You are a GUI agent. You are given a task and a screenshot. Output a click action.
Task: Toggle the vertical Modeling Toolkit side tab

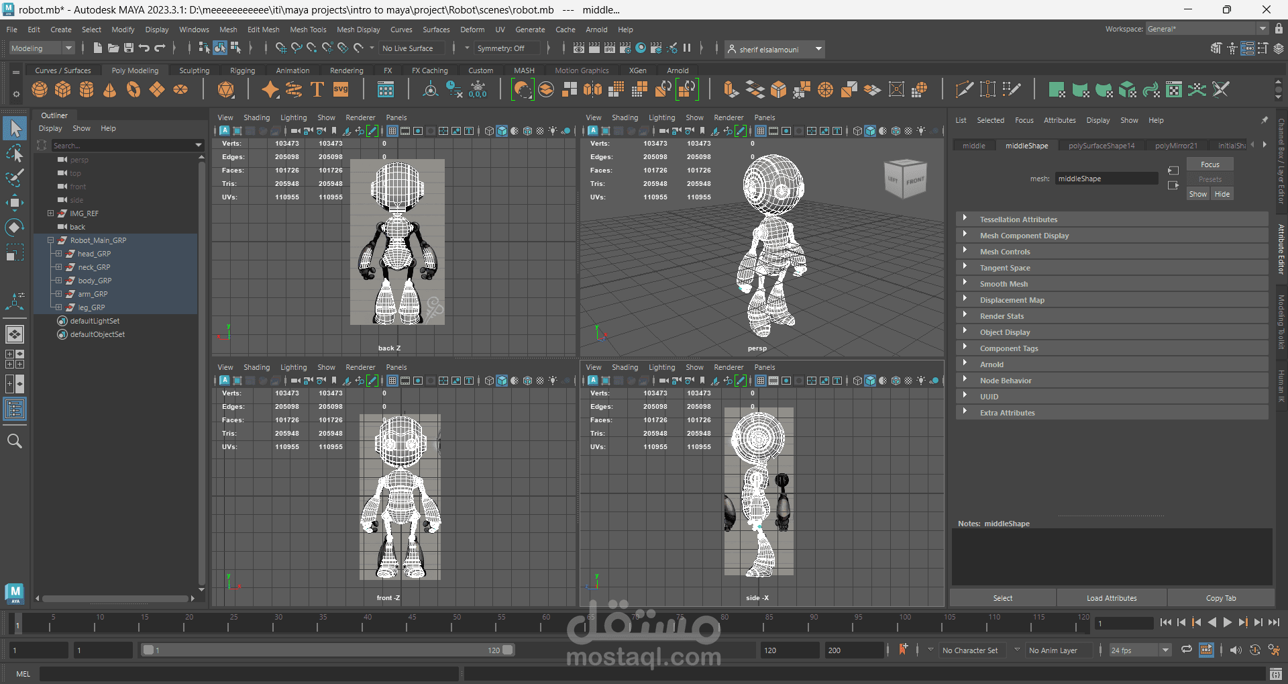(1281, 322)
